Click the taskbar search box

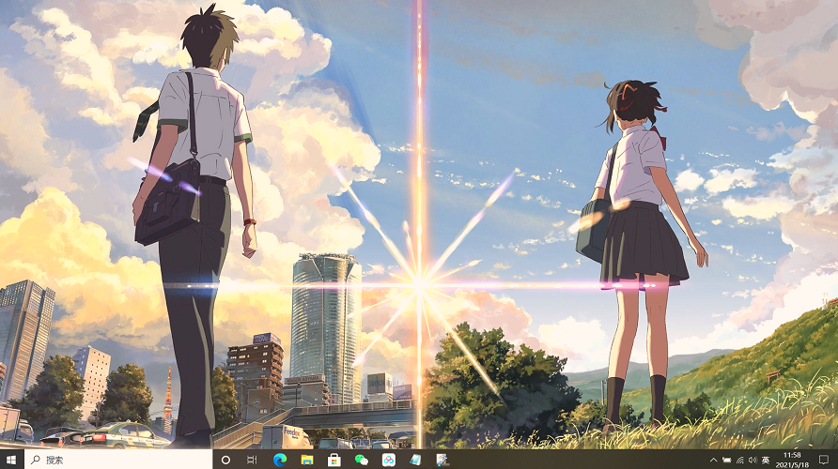click(x=118, y=460)
